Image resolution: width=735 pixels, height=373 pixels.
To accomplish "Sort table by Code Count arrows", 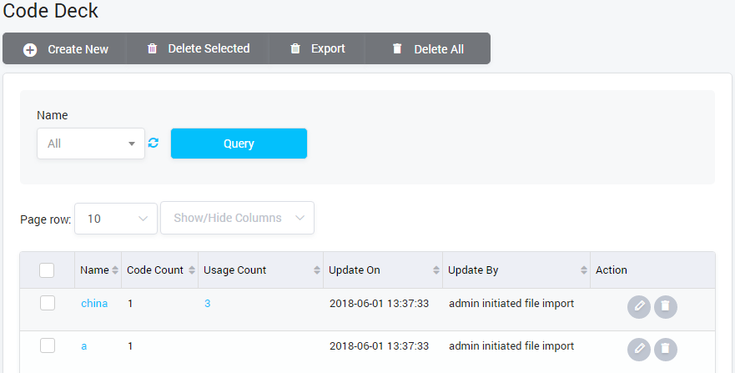I will click(192, 270).
